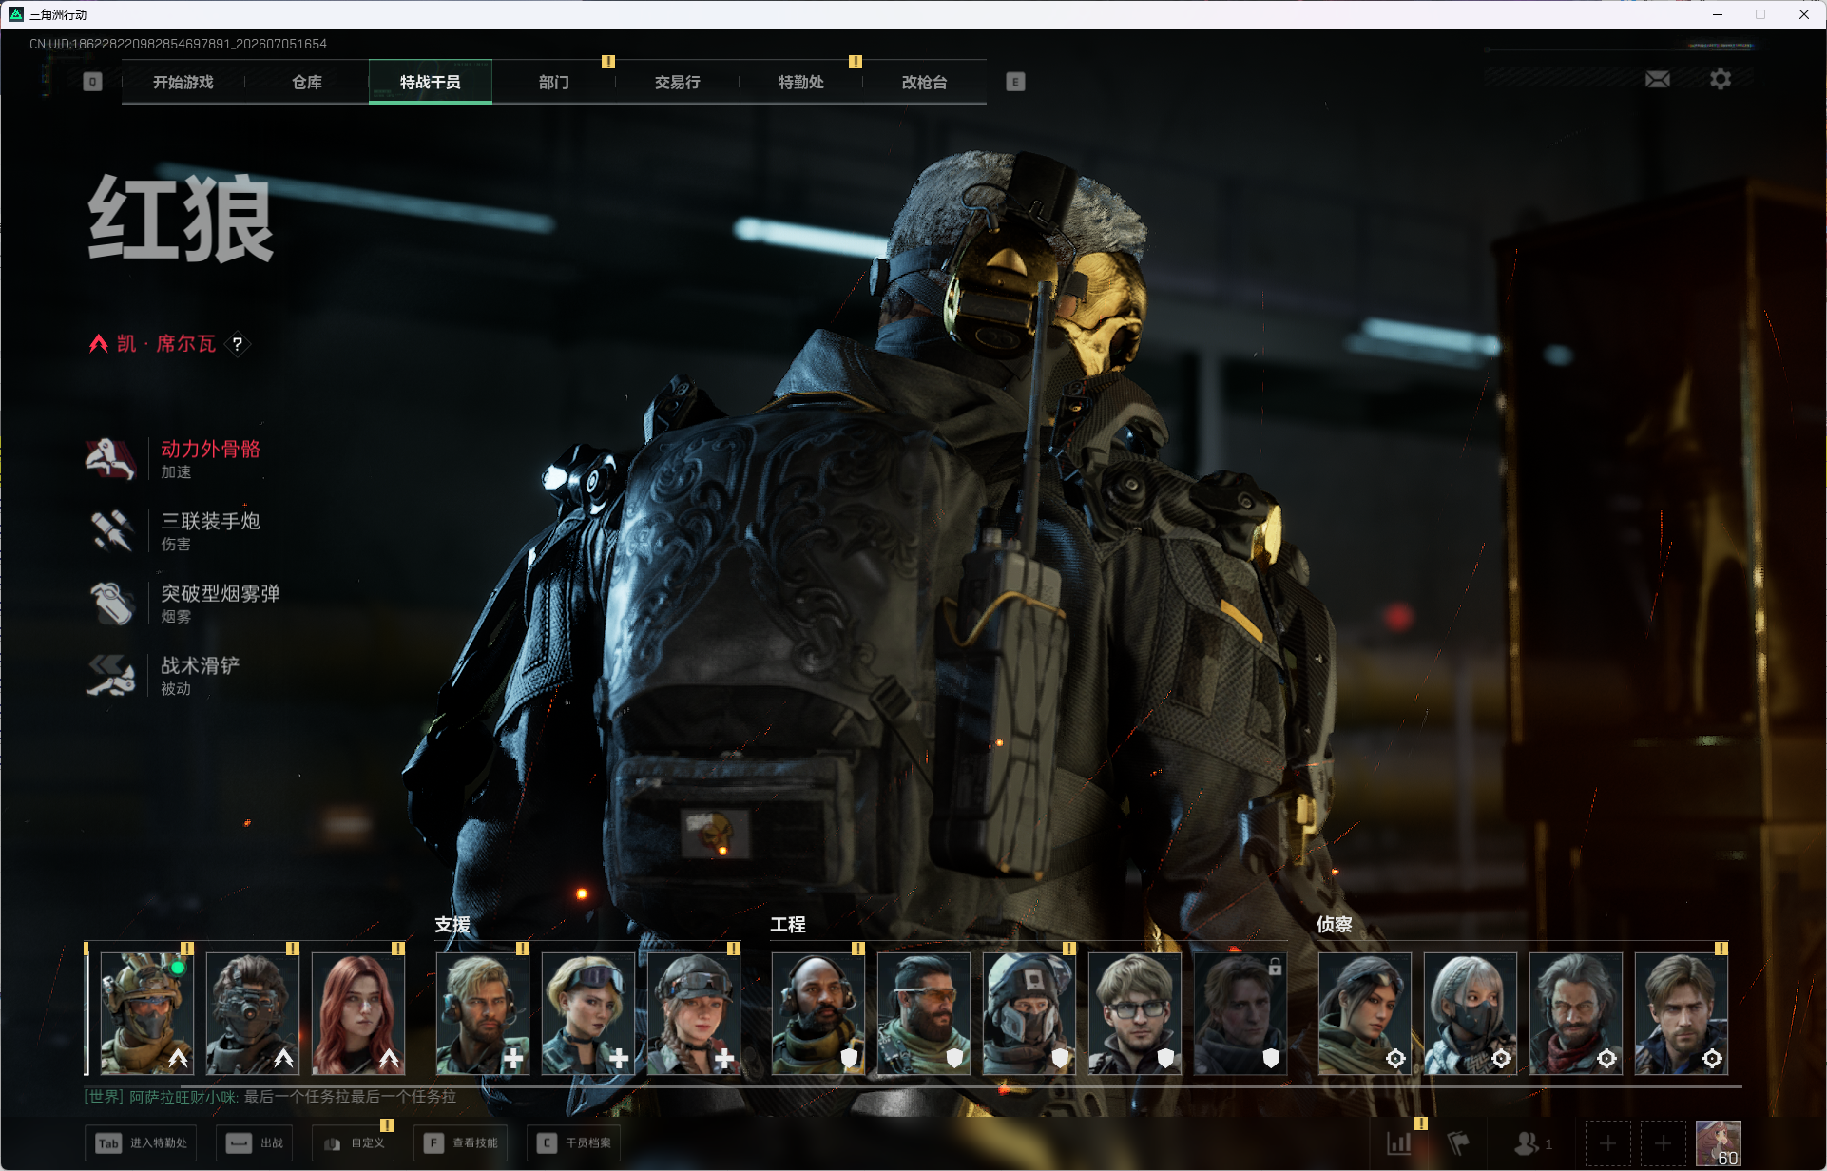
Task: Select the locked engineer operator portrait
Action: (x=1240, y=1013)
